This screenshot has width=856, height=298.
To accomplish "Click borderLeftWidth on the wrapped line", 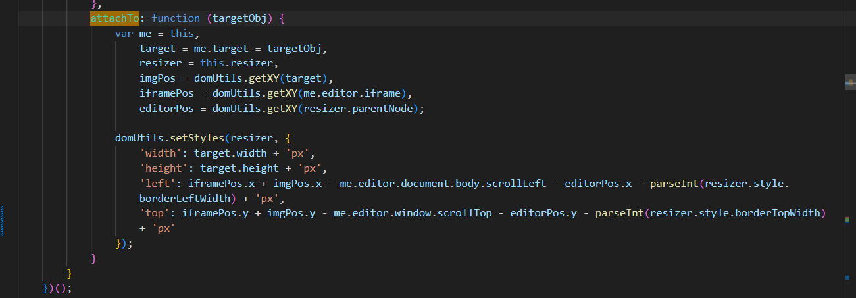I will [185, 200].
